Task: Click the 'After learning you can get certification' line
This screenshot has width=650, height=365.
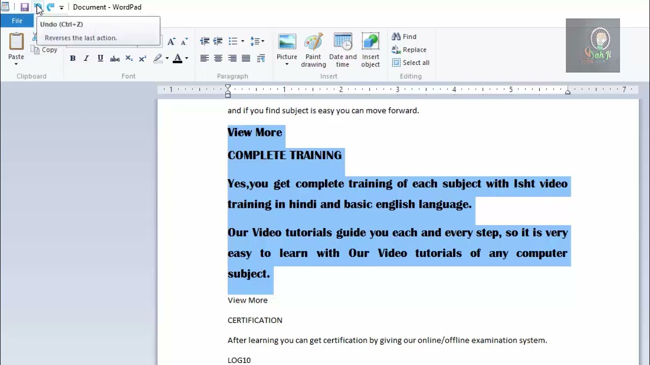Action: [387, 341]
